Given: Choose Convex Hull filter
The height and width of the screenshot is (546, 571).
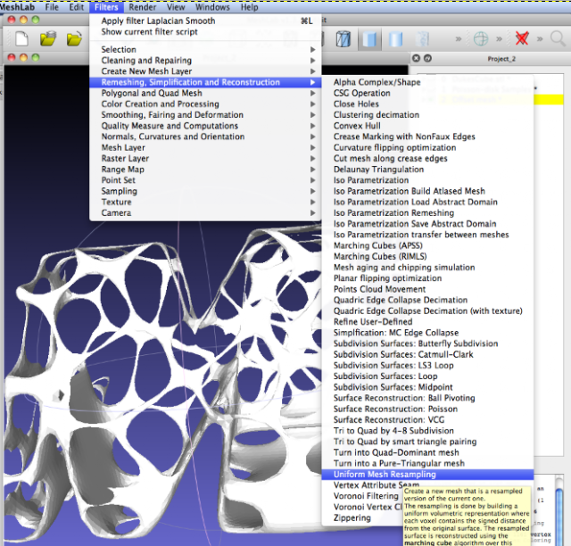Looking at the screenshot, I should [428, 126].
